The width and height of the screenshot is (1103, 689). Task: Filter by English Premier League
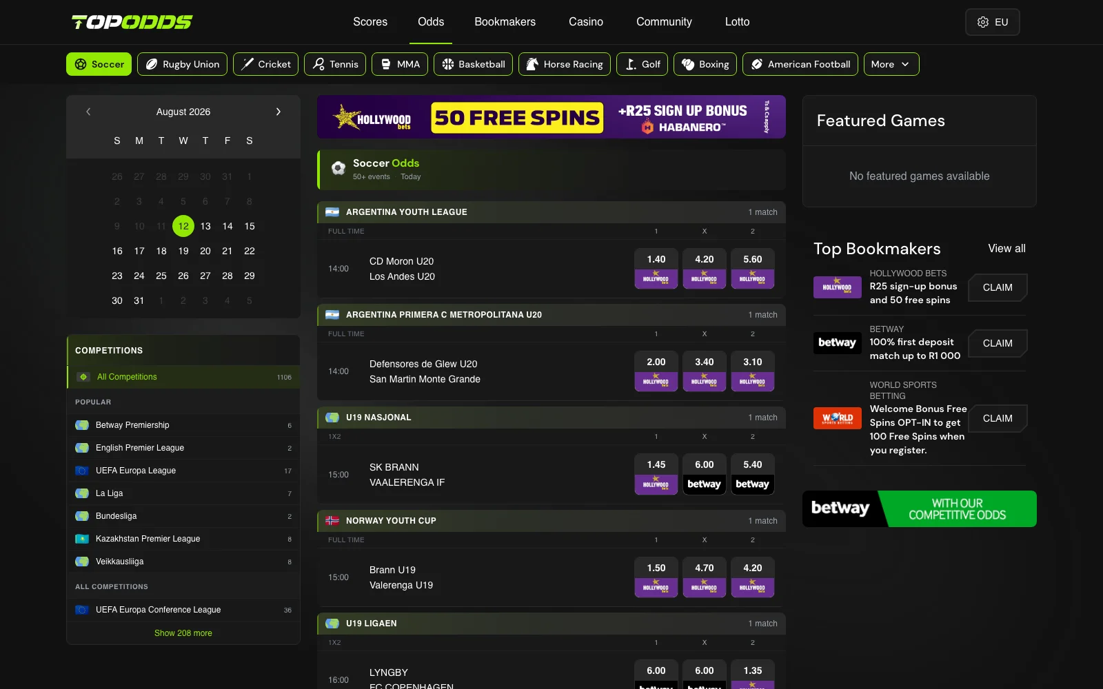coord(183,448)
